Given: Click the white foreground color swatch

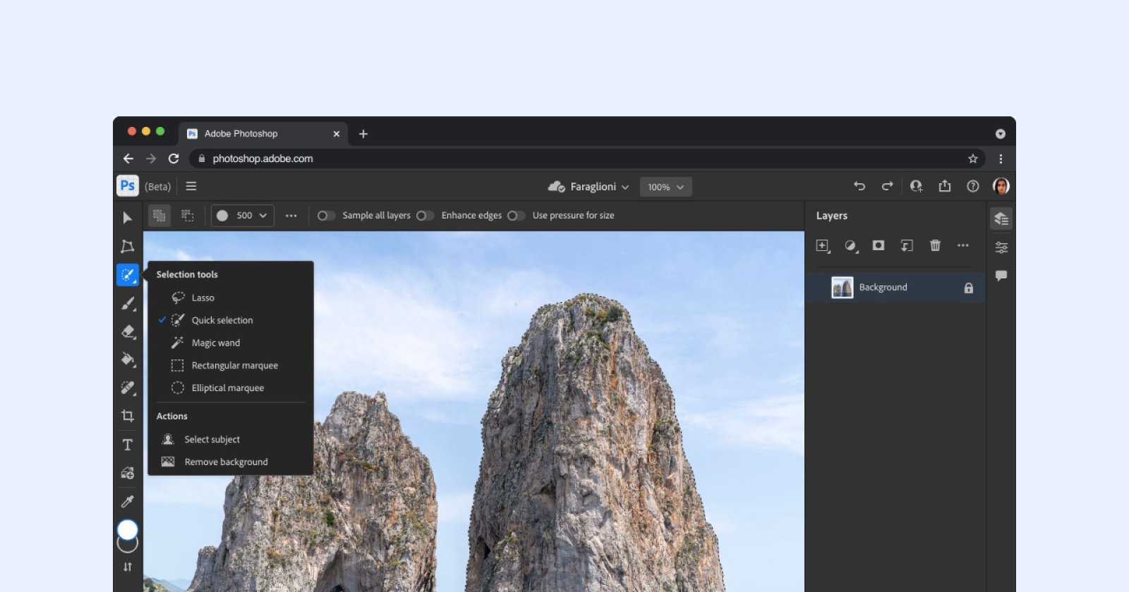Looking at the screenshot, I should [x=127, y=529].
